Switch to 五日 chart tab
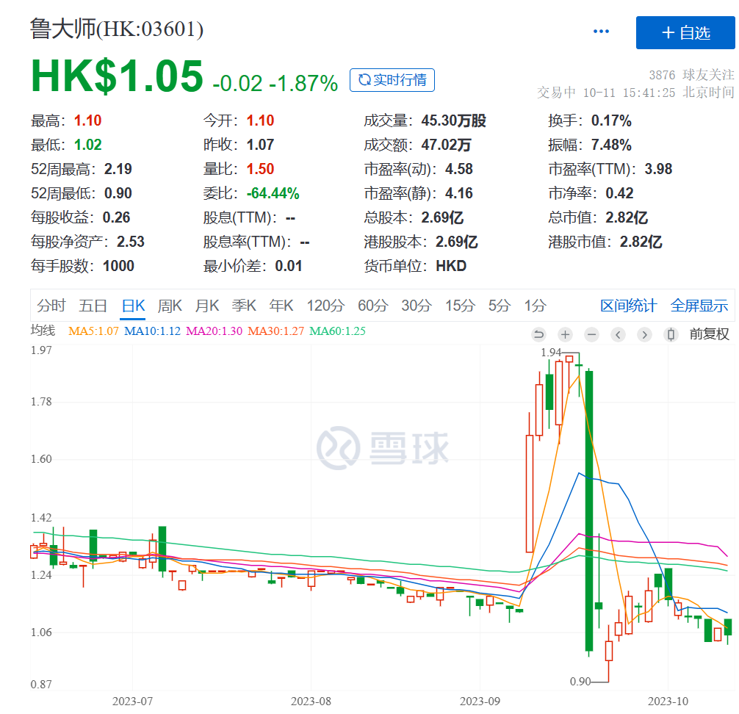The width and height of the screenshot is (739, 714). 93,306
